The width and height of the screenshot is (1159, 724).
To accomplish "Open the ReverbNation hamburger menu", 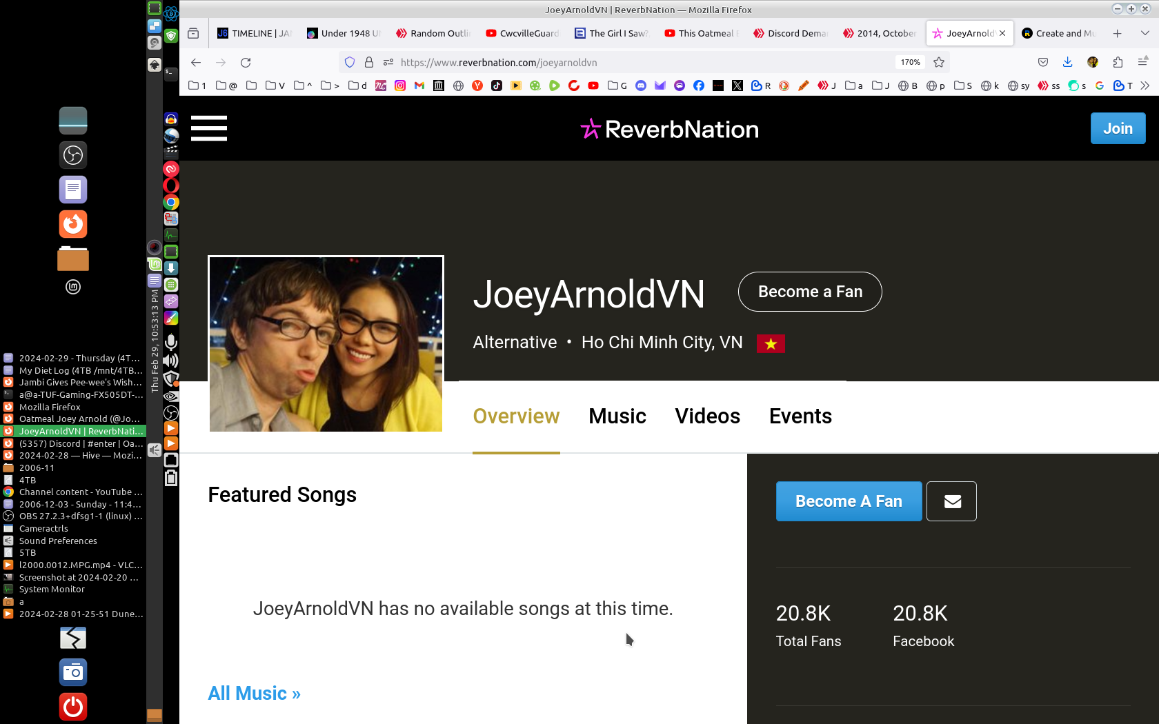I will click(209, 128).
